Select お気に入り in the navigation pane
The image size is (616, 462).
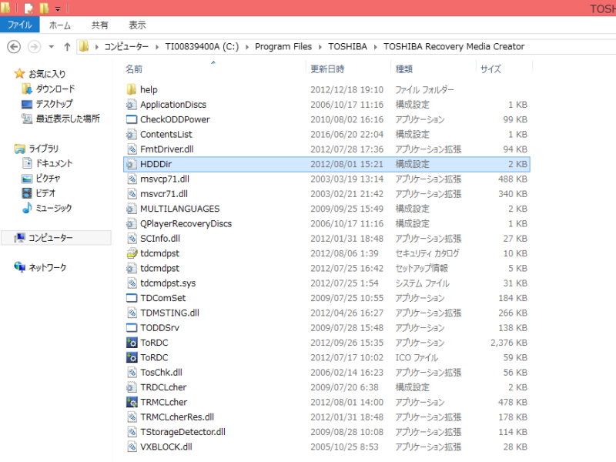tap(47, 74)
